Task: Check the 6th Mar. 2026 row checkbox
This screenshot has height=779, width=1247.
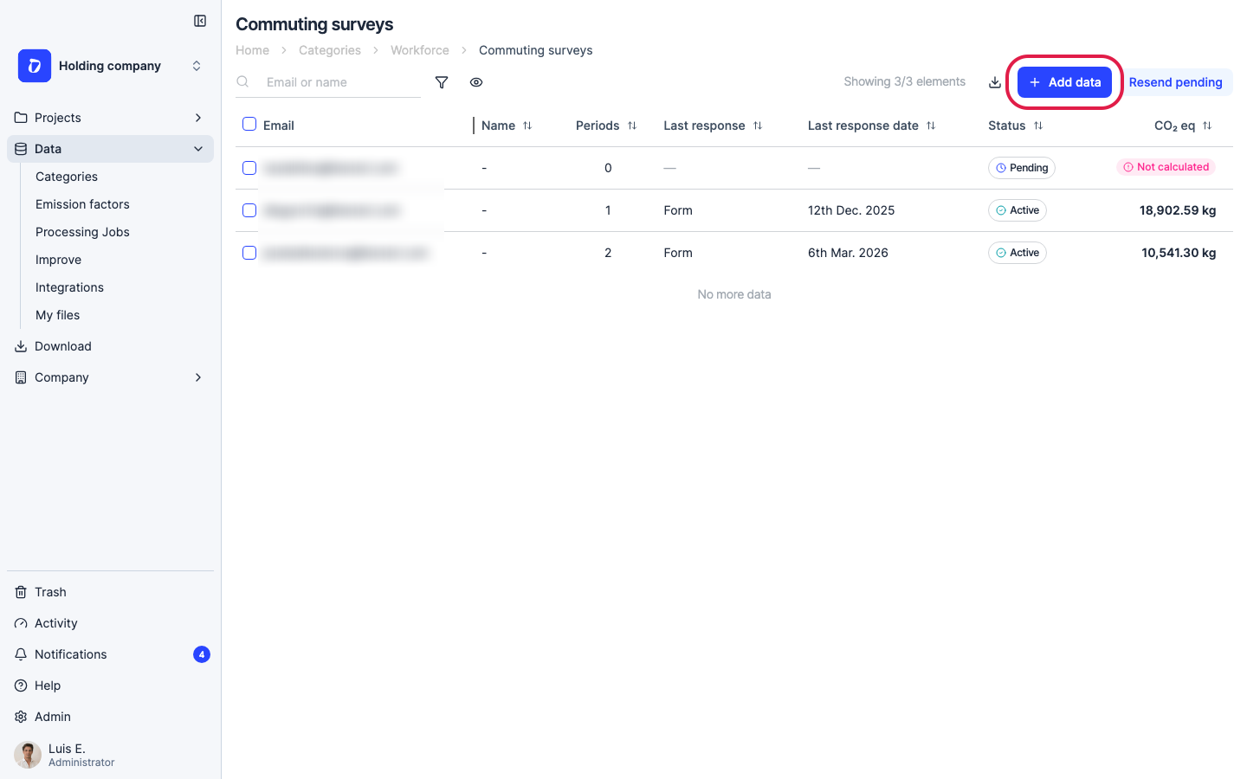Action: pos(249,253)
